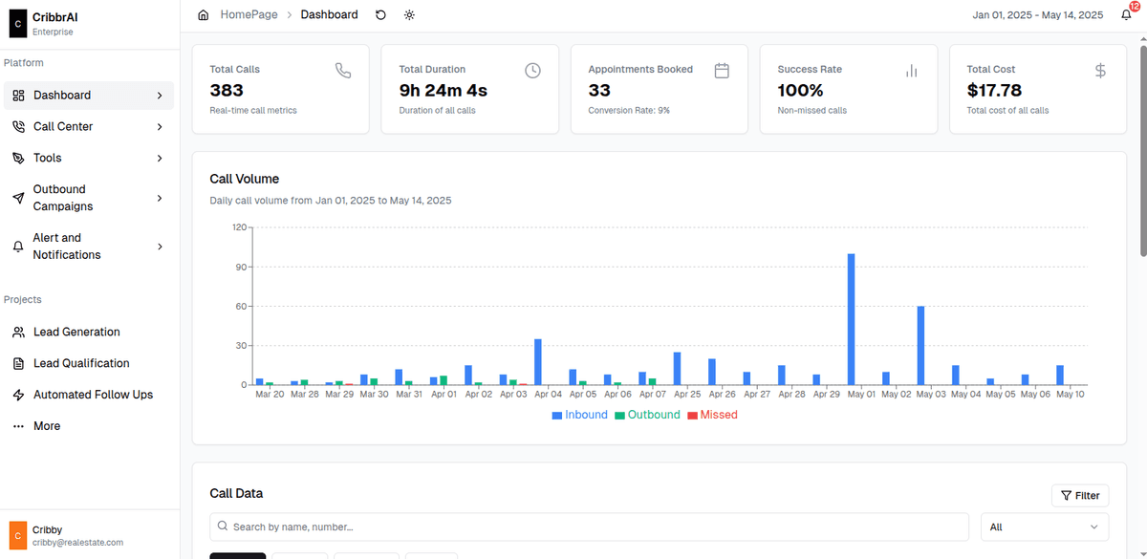Toggle the Missed legend series
The width and height of the screenshot is (1147, 559).
(x=712, y=415)
